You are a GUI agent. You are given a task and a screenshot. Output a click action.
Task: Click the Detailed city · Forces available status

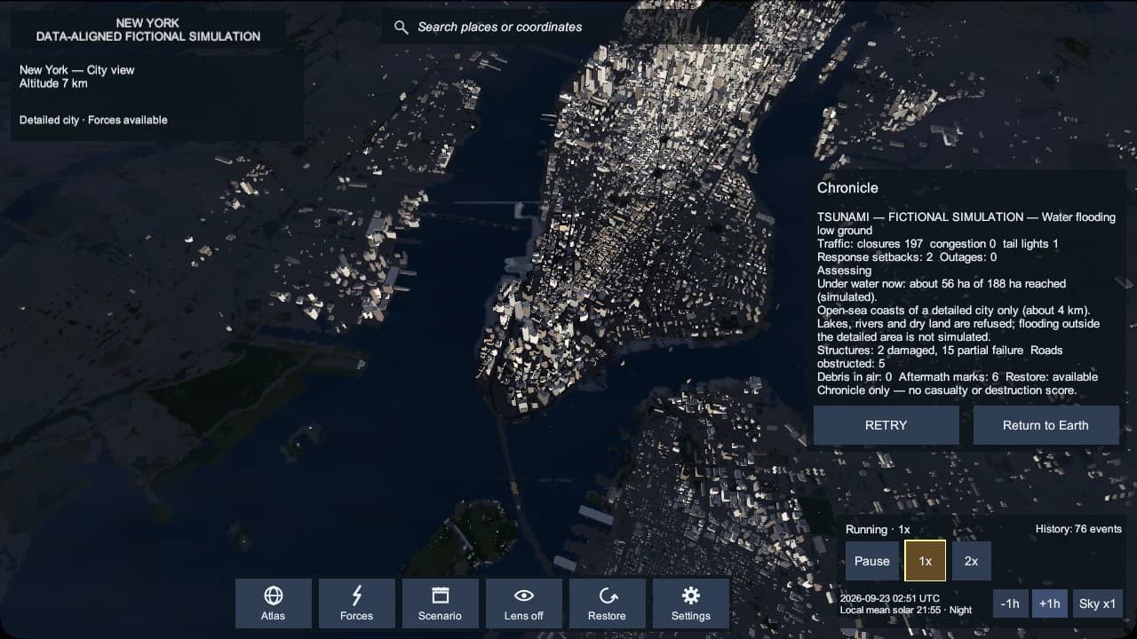[93, 120]
